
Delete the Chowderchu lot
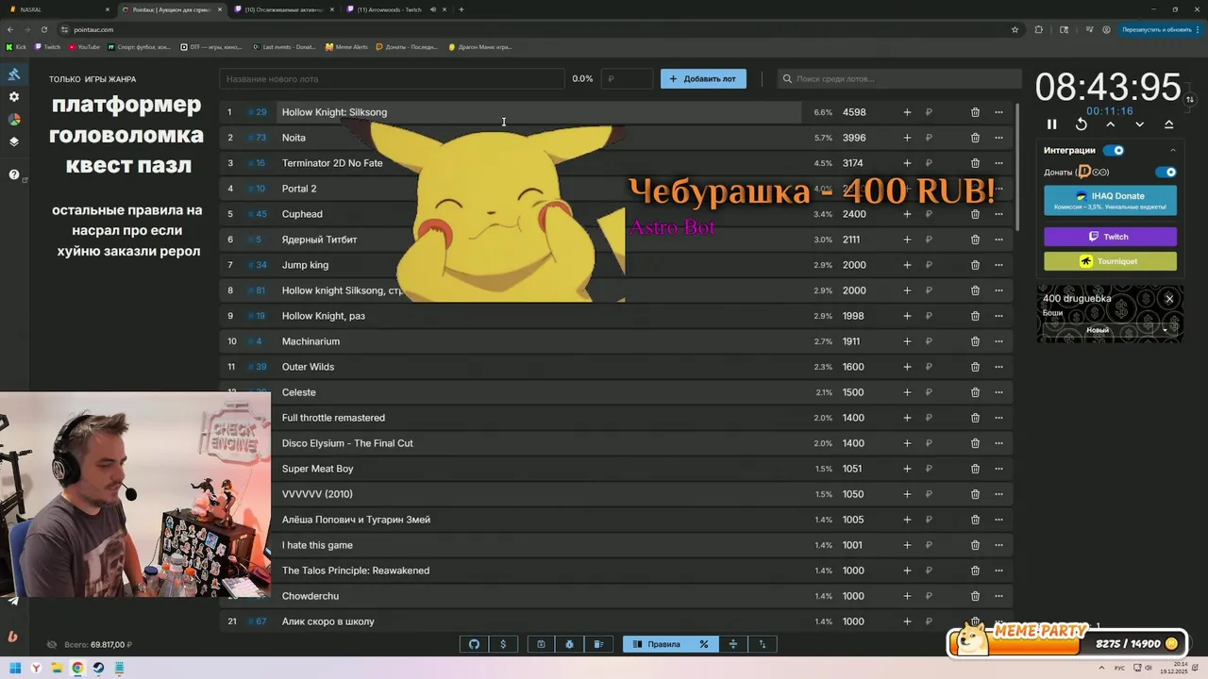(x=975, y=596)
